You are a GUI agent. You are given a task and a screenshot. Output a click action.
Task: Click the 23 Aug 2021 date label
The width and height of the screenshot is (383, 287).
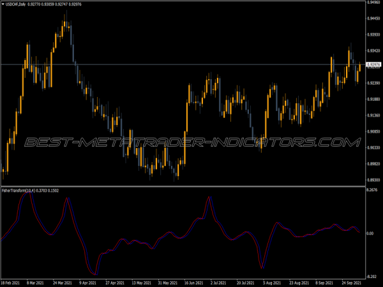coord(299,283)
